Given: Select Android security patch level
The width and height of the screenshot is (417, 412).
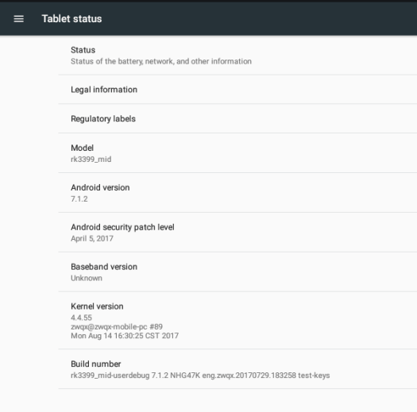Looking at the screenshot, I should point(237,233).
